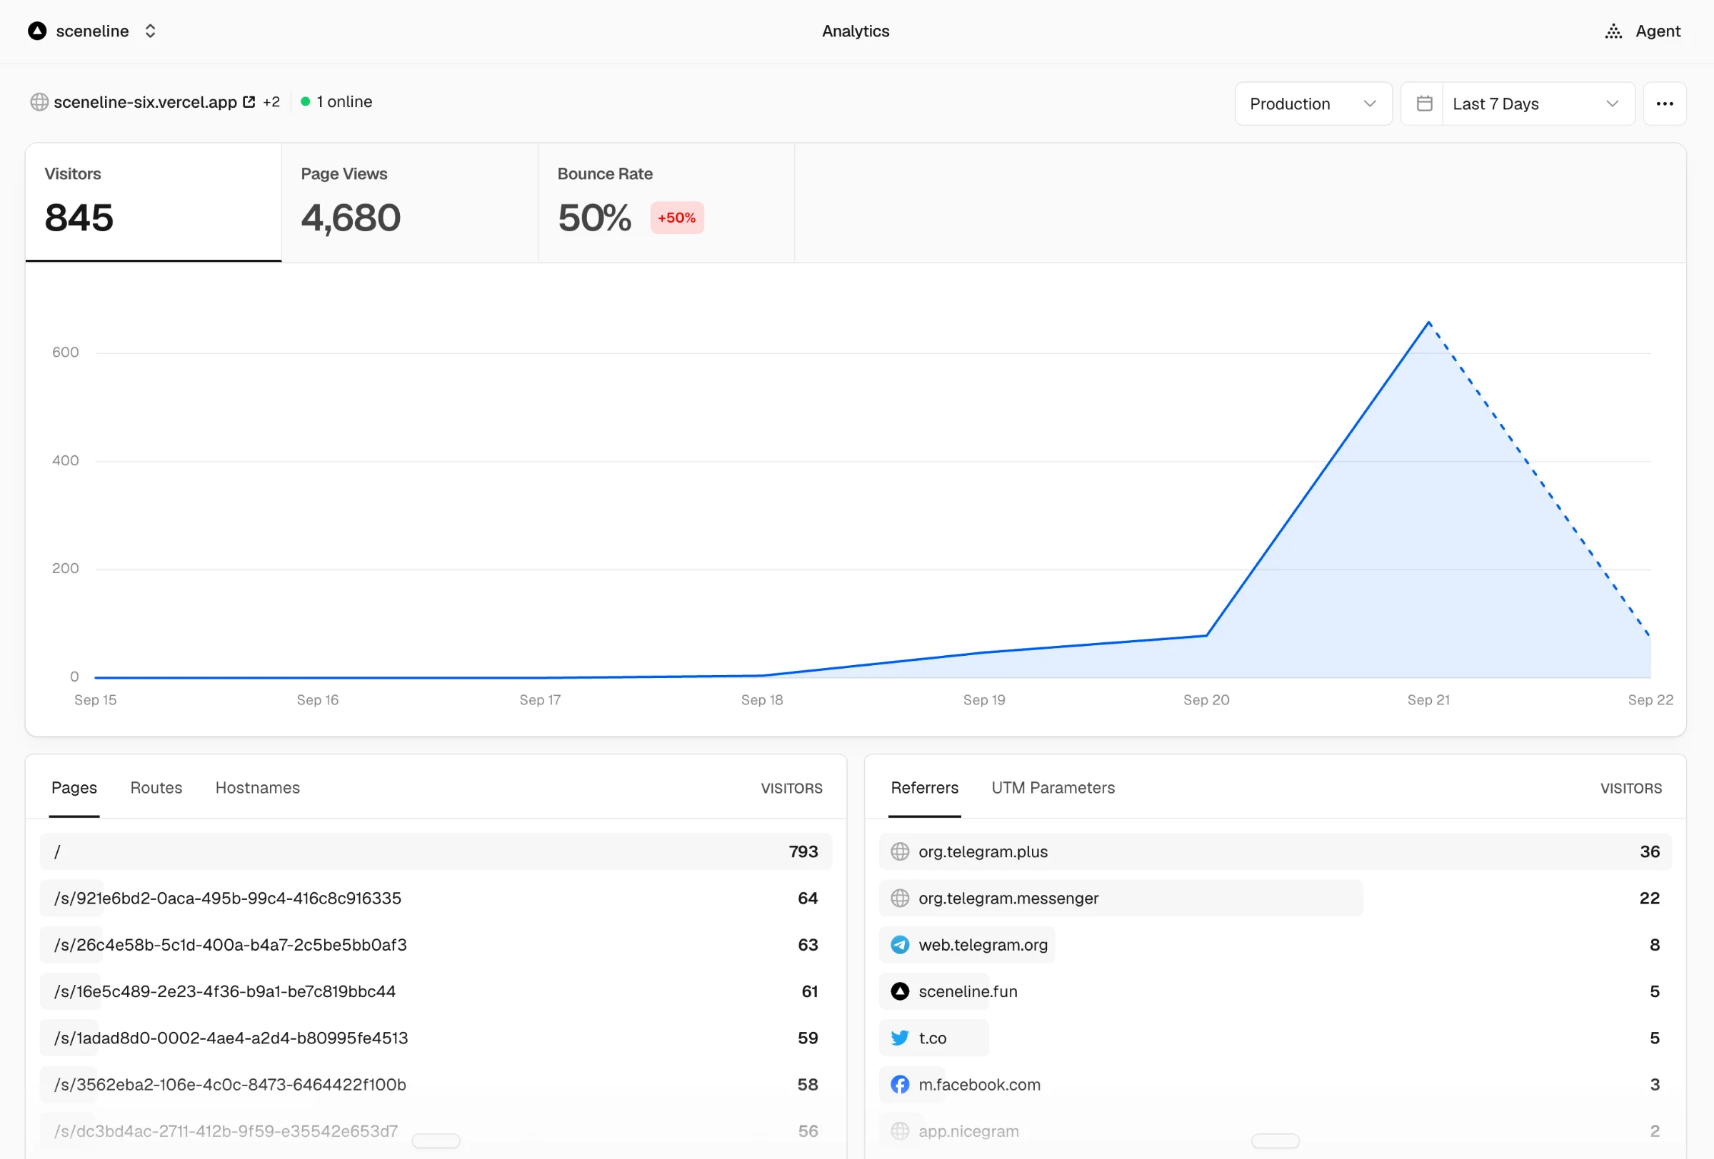Expand the Pages list with bottom handle
This screenshot has height=1159, width=1714.
click(x=436, y=1140)
